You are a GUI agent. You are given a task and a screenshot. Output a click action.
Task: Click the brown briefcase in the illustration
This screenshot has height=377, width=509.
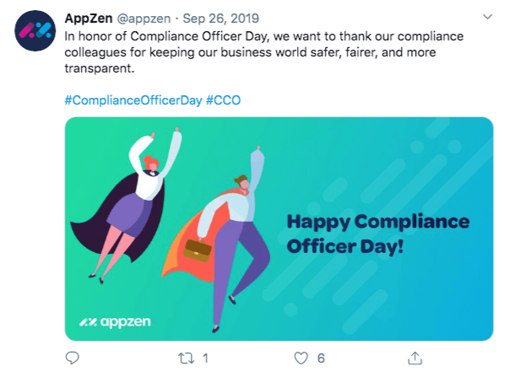198,249
